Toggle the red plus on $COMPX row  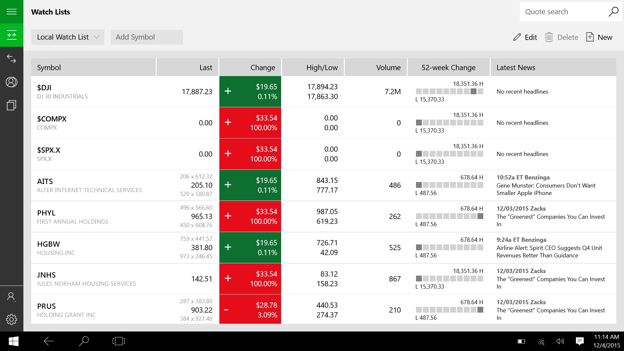coord(228,123)
